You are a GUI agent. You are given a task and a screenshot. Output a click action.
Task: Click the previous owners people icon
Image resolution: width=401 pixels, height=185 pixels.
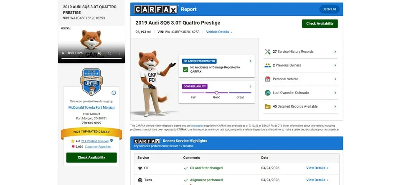267,65
